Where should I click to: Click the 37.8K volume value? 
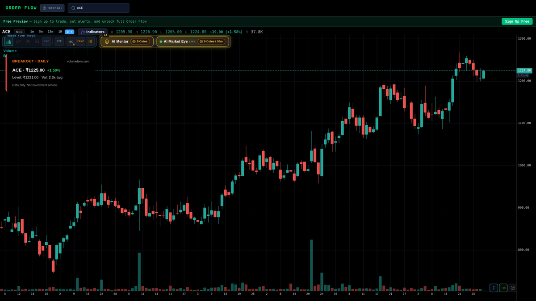click(x=257, y=32)
